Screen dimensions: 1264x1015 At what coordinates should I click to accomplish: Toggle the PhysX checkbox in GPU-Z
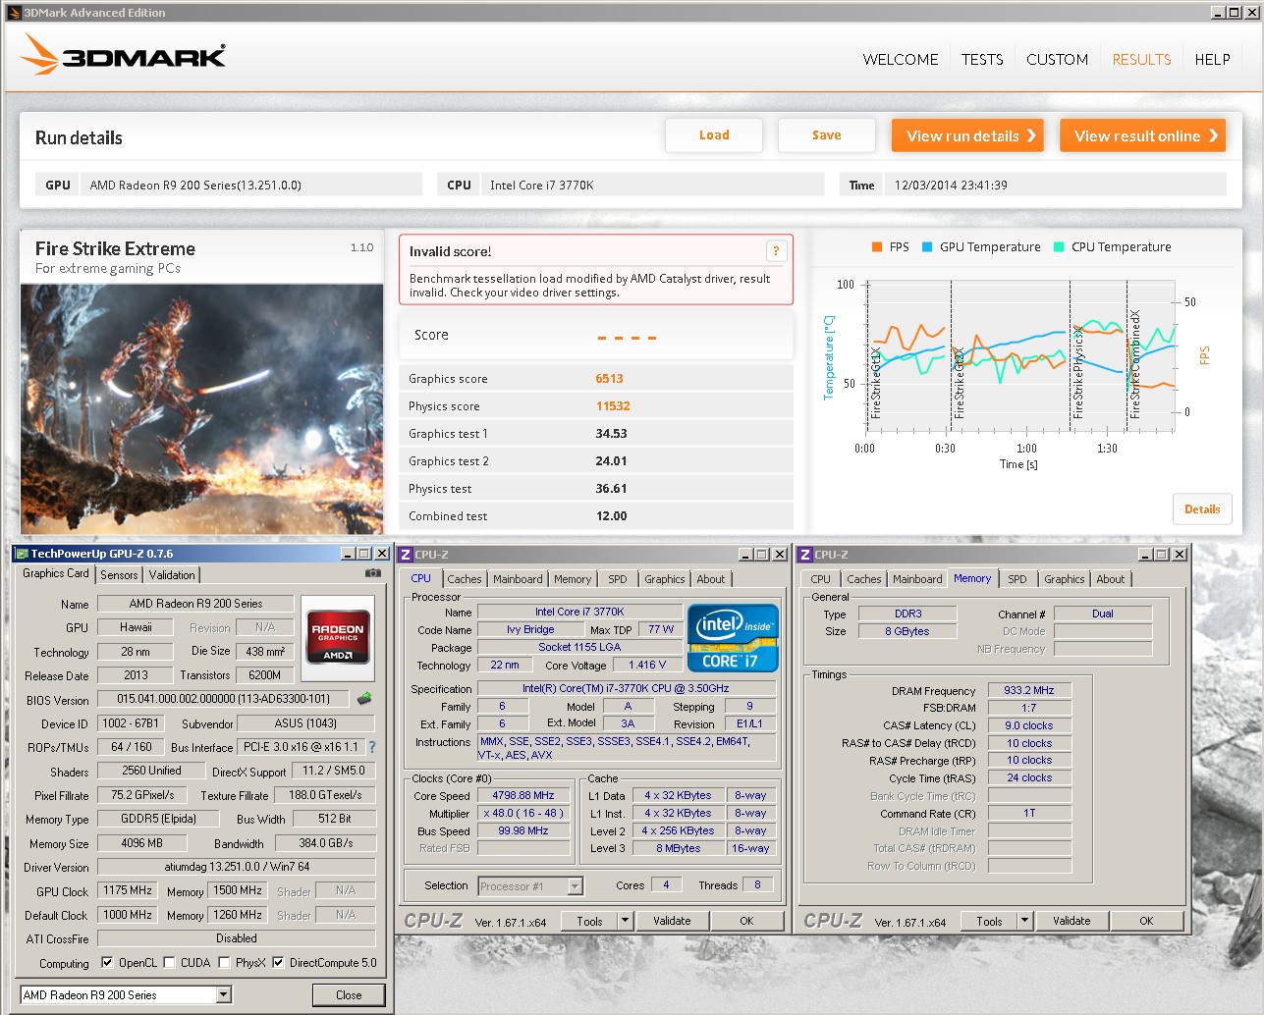[224, 962]
